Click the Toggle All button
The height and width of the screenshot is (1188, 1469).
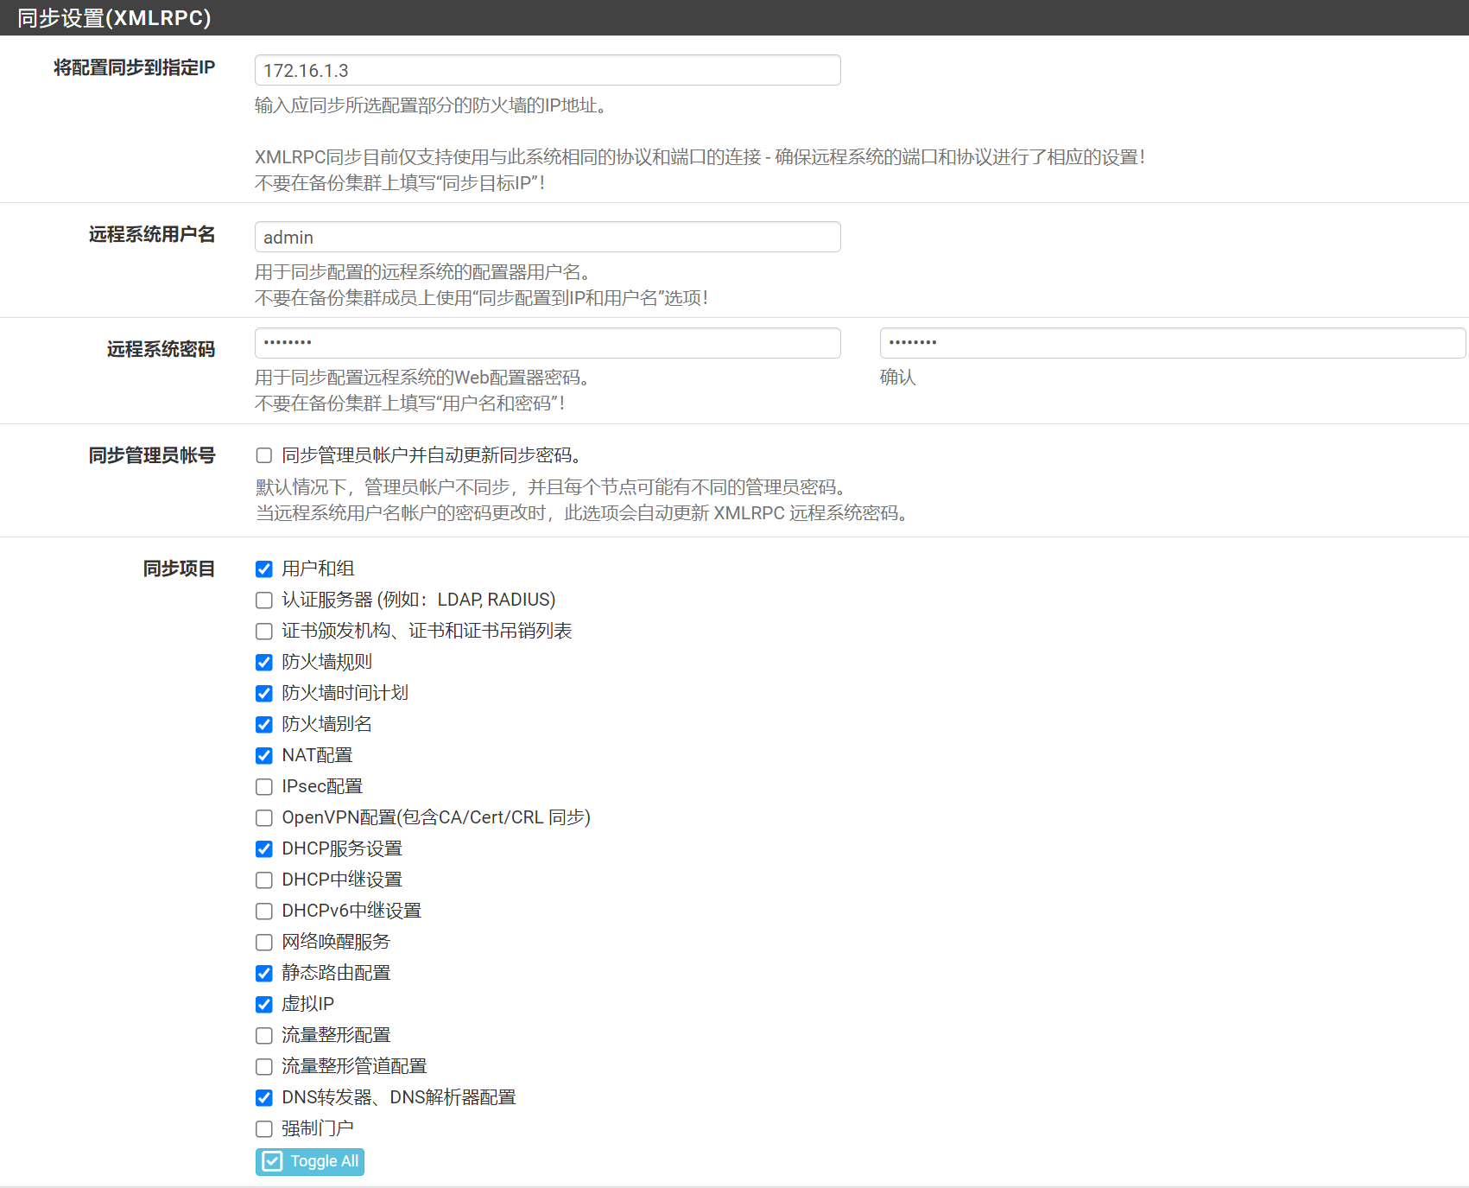coord(309,1161)
